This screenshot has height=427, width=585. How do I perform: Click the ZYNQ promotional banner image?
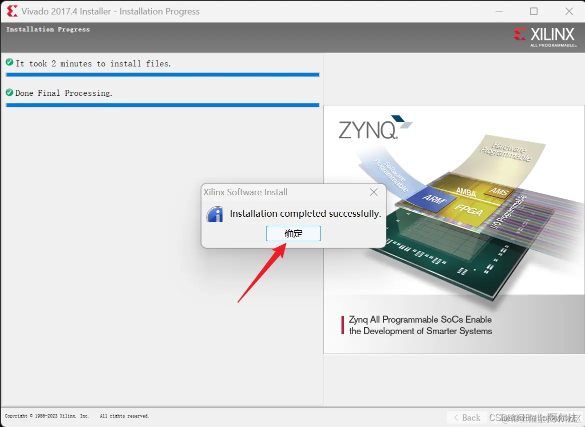point(454,229)
